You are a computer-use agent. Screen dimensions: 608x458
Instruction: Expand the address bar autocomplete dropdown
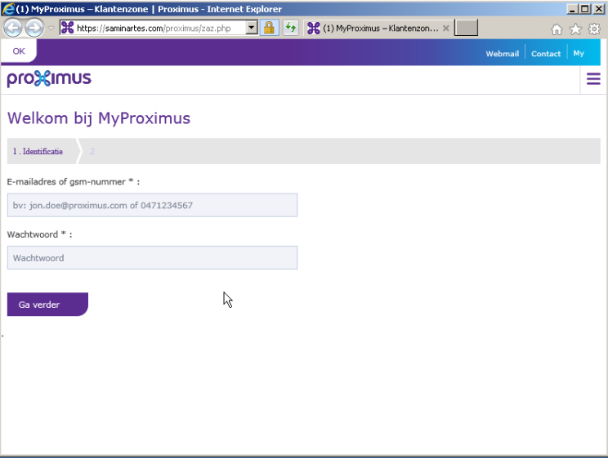[x=252, y=28]
